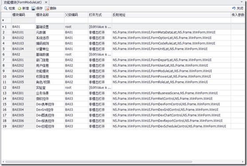The height and width of the screenshot is (166, 247).
Task: Click the Dev图表控件 cell
Action: (50, 115)
